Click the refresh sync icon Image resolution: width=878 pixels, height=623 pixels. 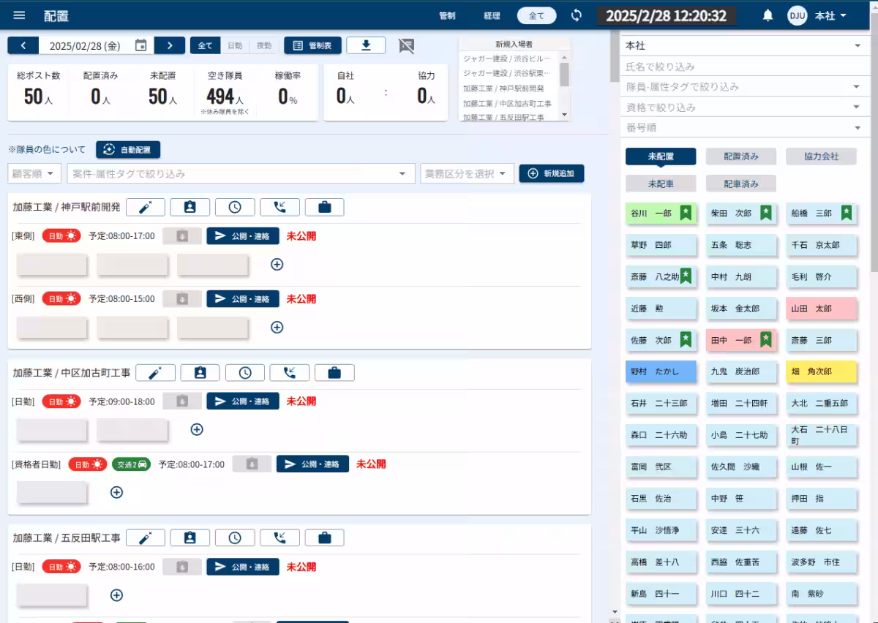[577, 15]
